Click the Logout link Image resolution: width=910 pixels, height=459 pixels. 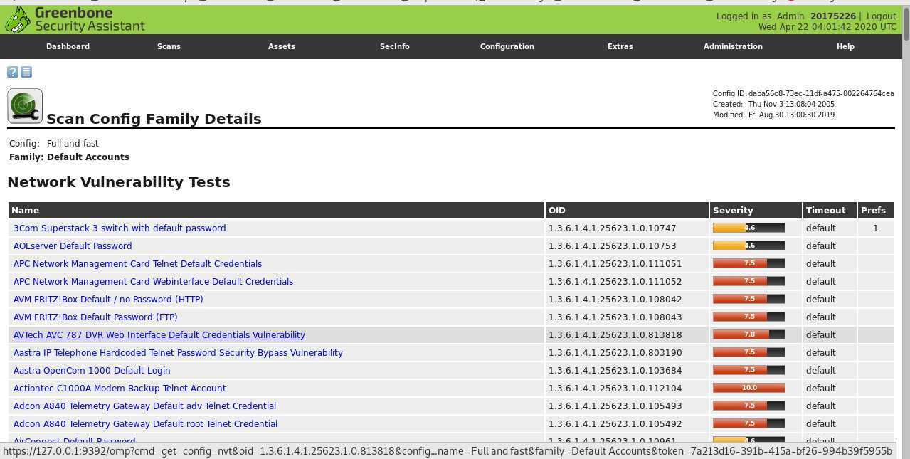(881, 16)
